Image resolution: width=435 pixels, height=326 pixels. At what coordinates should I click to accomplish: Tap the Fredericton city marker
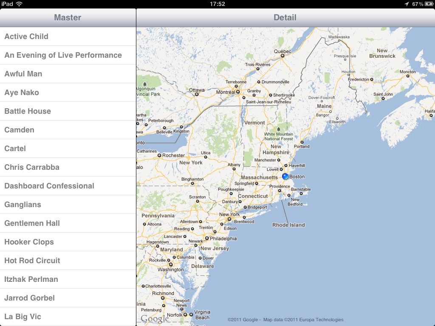tap(372, 79)
